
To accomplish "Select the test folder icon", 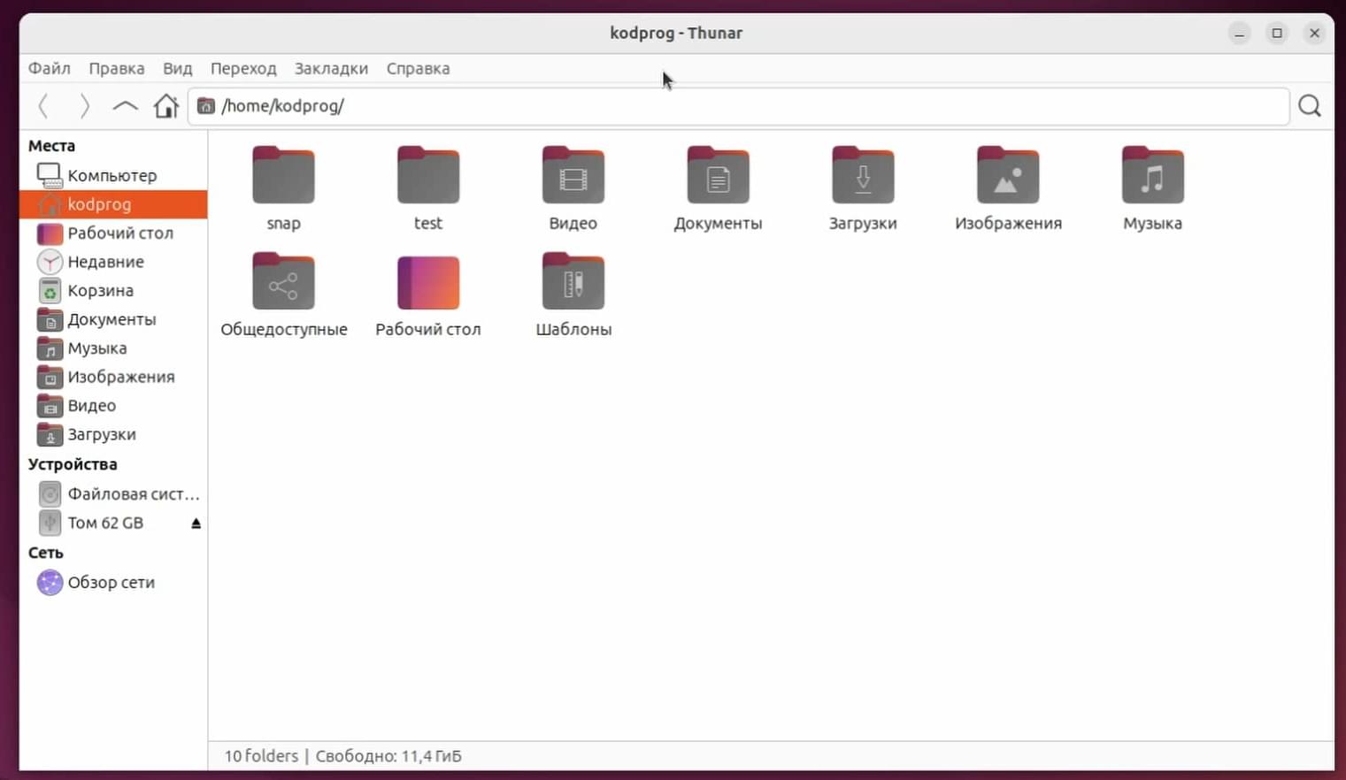I will [x=428, y=175].
